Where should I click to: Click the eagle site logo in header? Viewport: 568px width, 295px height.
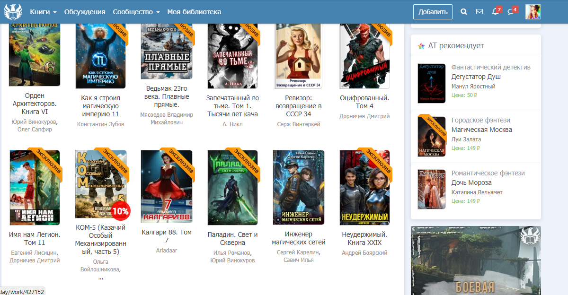(x=13, y=11)
